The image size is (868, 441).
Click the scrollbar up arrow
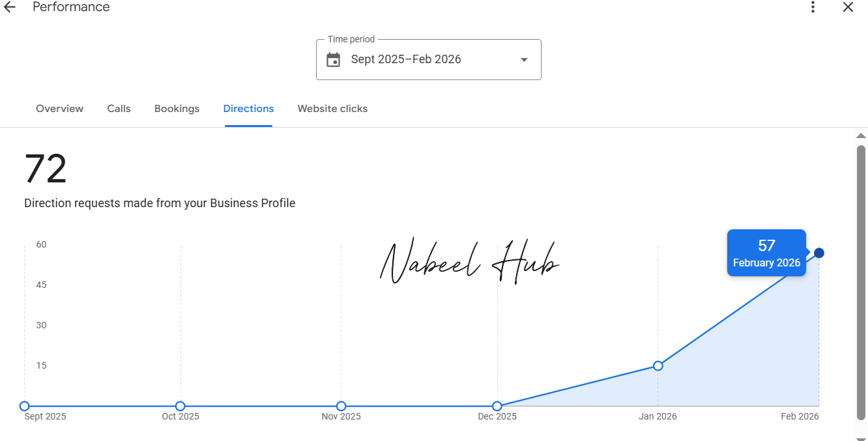[861, 136]
